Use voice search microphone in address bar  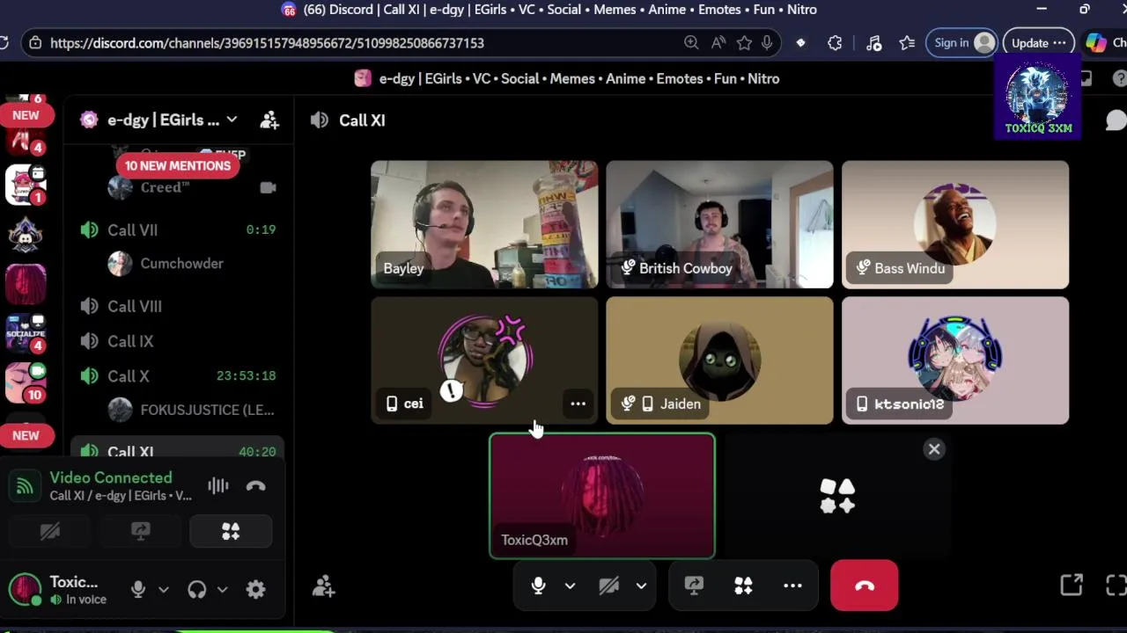(x=767, y=43)
